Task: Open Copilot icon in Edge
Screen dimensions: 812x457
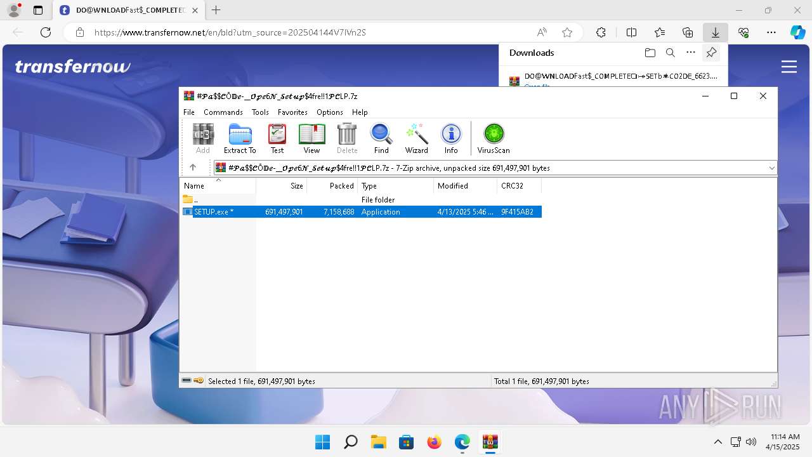Action: pos(797,32)
